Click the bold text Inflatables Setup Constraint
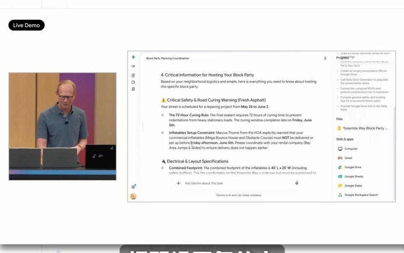This screenshot has height=253, width=404. (x=192, y=133)
